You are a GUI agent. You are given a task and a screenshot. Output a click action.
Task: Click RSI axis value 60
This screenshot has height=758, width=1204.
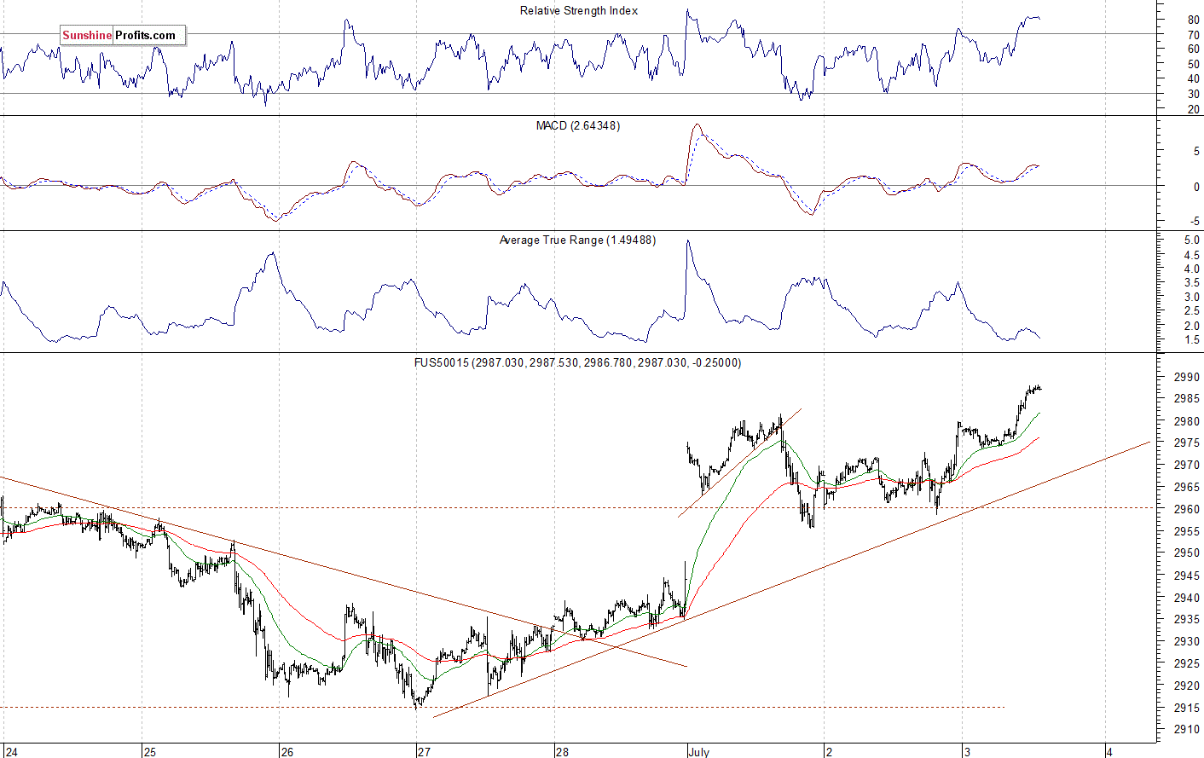coord(1194,49)
